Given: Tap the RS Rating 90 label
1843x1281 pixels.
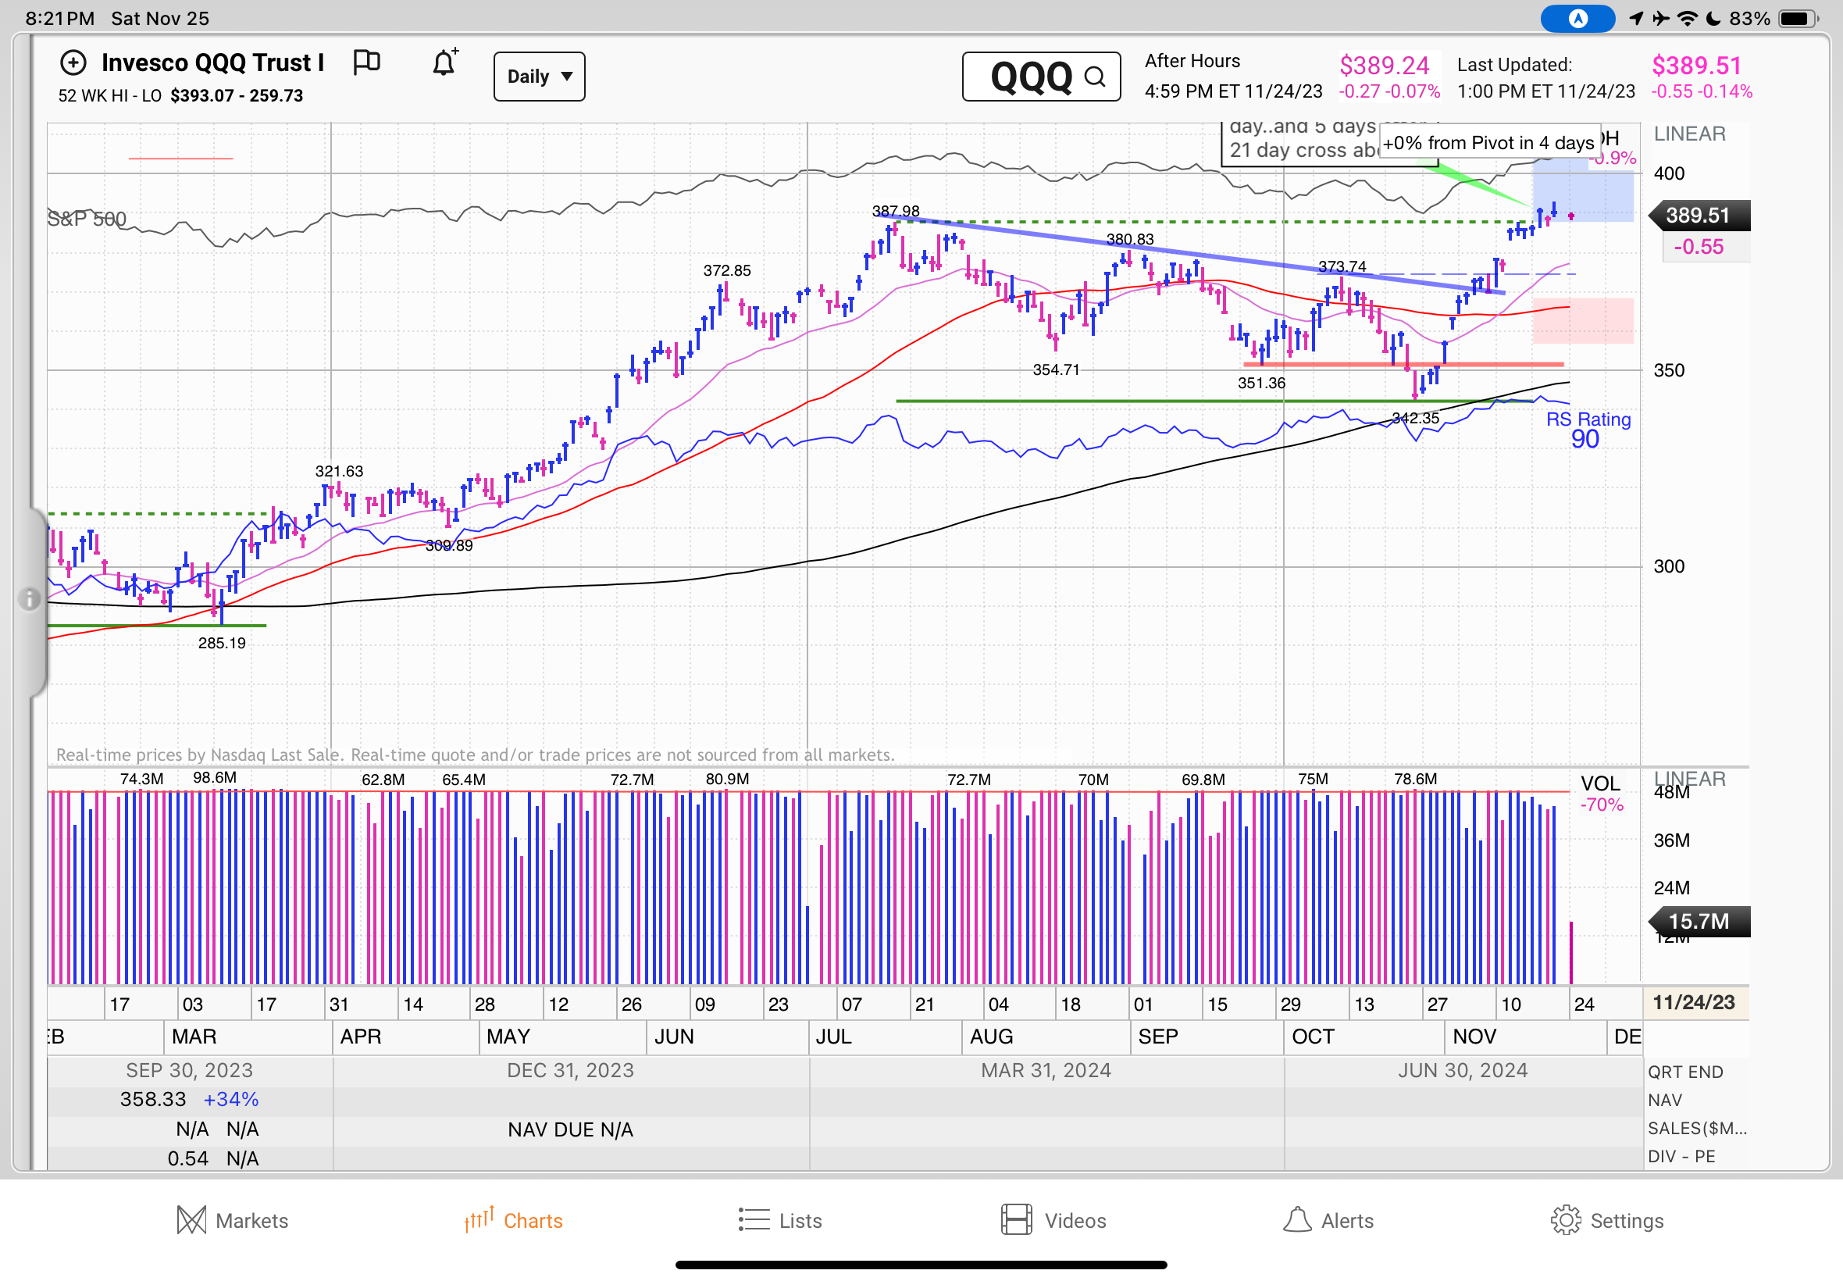Looking at the screenshot, I should tap(1587, 430).
